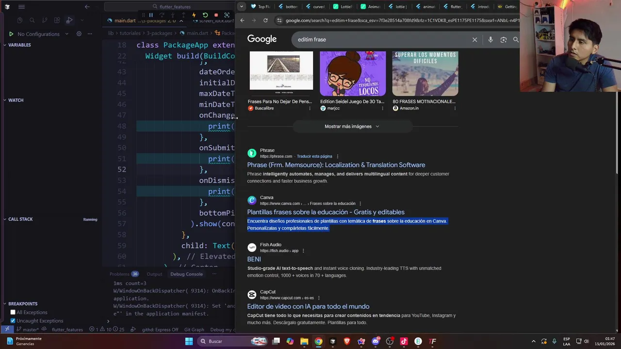Reload the Google search page
621x349 pixels.
pyautogui.click(x=265, y=20)
